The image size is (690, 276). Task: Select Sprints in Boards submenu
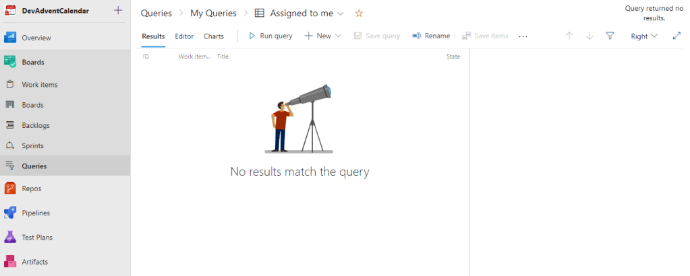coord(32,145)
